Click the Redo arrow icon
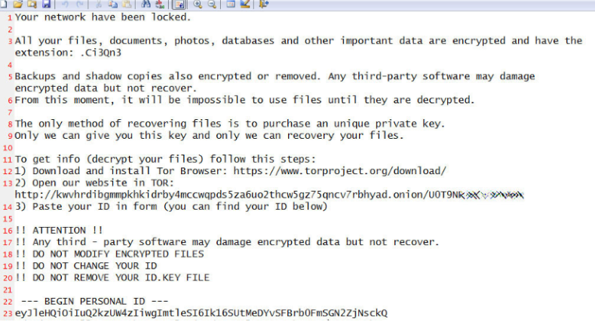The image size is (595, 322). click(80, 4)
